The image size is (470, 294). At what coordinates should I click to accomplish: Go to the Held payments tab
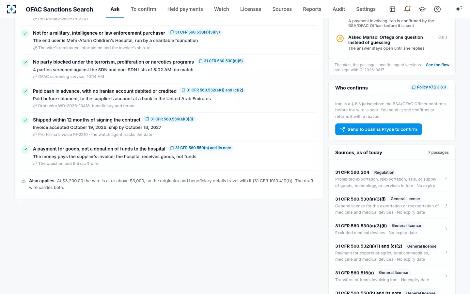(185, 9)
